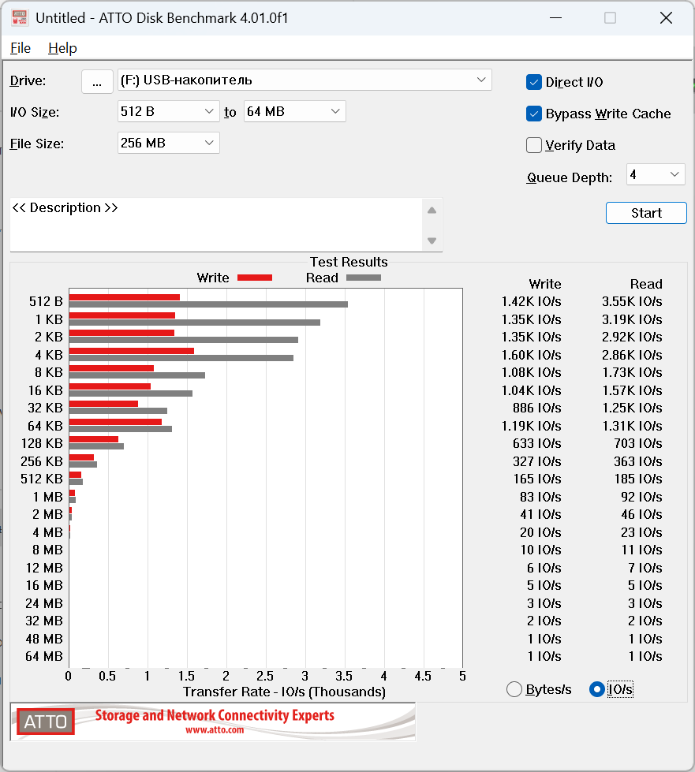Image resolution: width=695 pixels, height=772 pixels.
Task: Click the 46 IO/s read value
Action: [x=642, y=514]
